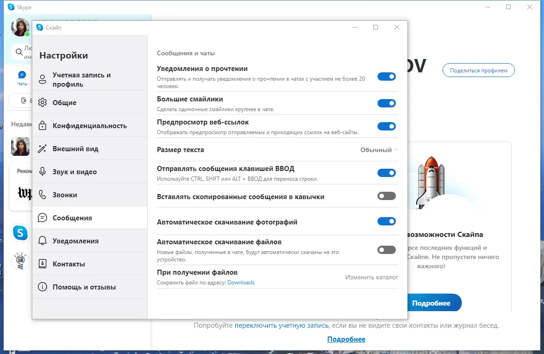The height and width of the screenshot is (354, 544).
Task: Click the General gear icon in settings
Action: click(42, 103)
